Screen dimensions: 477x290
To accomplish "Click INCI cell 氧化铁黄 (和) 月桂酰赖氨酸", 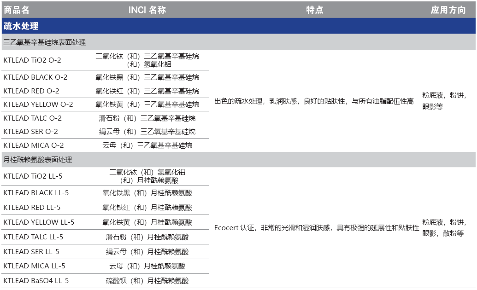I will pyautogui.click(x=147, y=222).
